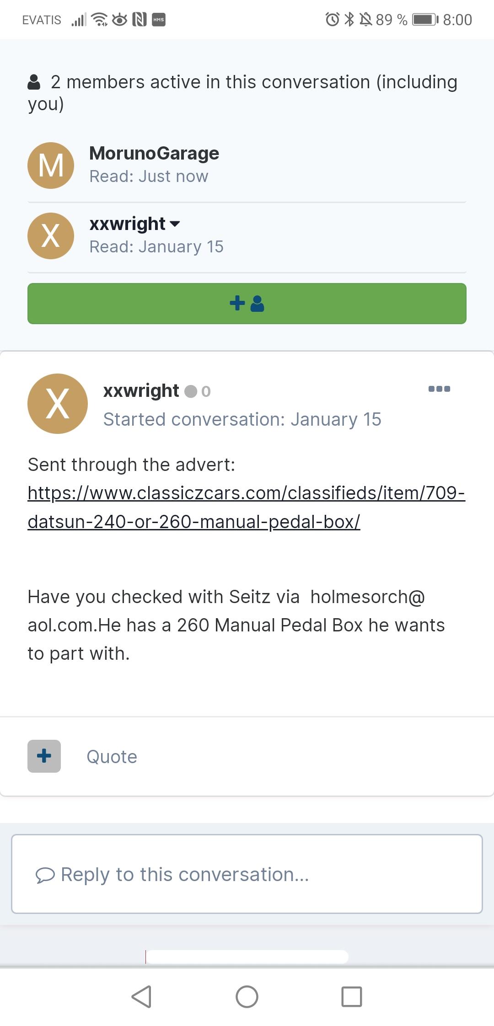Tap the Android back navigation triangle
The image size is (494, 1026).
[141, 996]
